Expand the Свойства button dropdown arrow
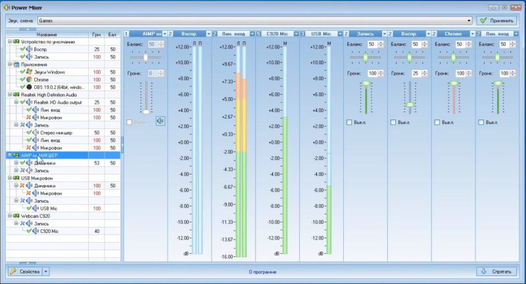 coord(46,272)
